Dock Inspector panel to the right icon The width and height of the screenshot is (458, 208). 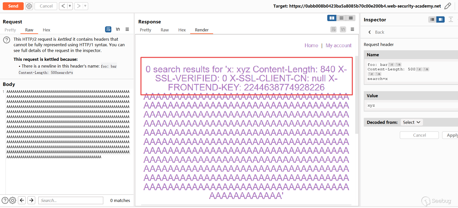[x=441, y=19]
